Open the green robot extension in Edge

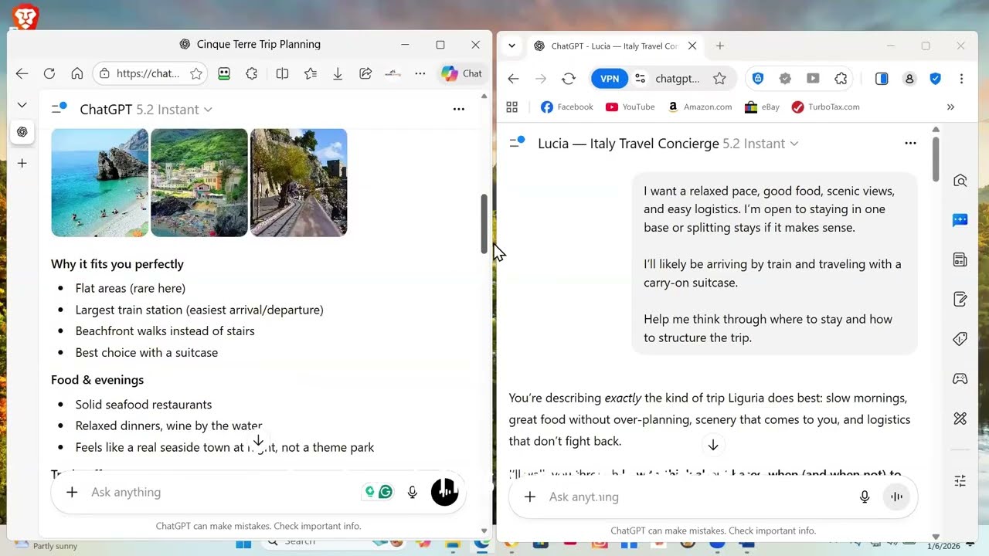coord(224,73)
